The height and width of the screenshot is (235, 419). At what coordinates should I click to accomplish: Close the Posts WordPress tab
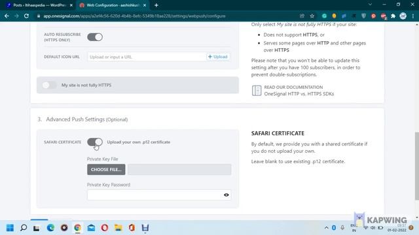tap(71, 5)
